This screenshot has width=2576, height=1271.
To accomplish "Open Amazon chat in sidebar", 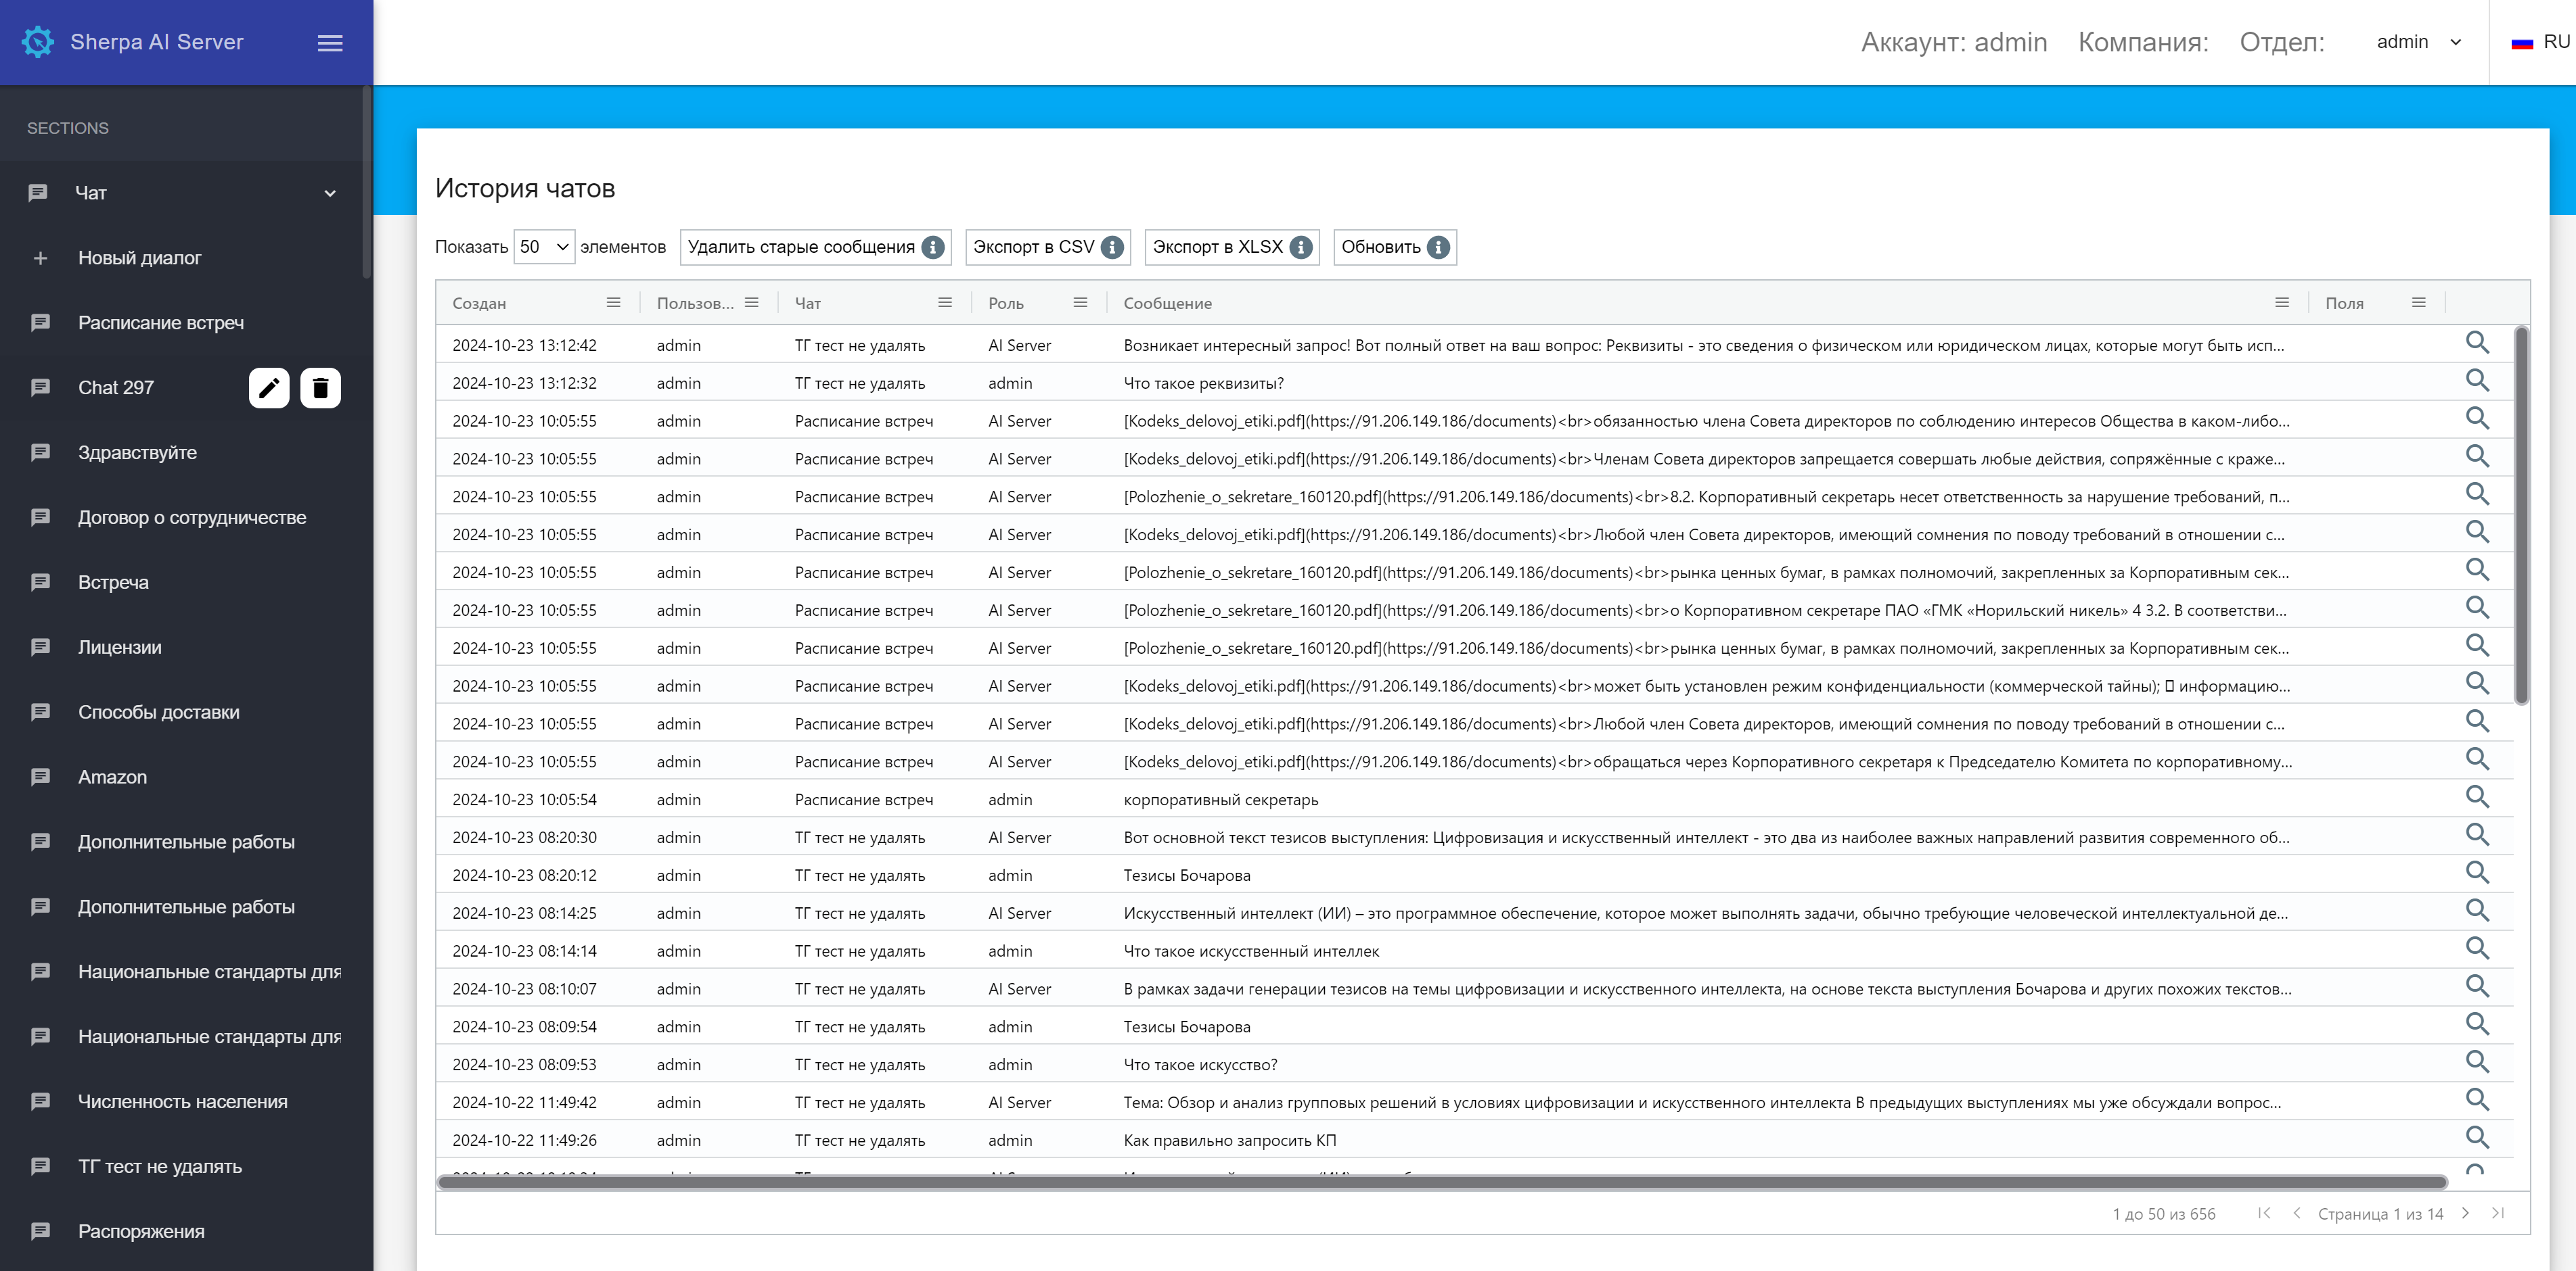I will click(112, 777).
